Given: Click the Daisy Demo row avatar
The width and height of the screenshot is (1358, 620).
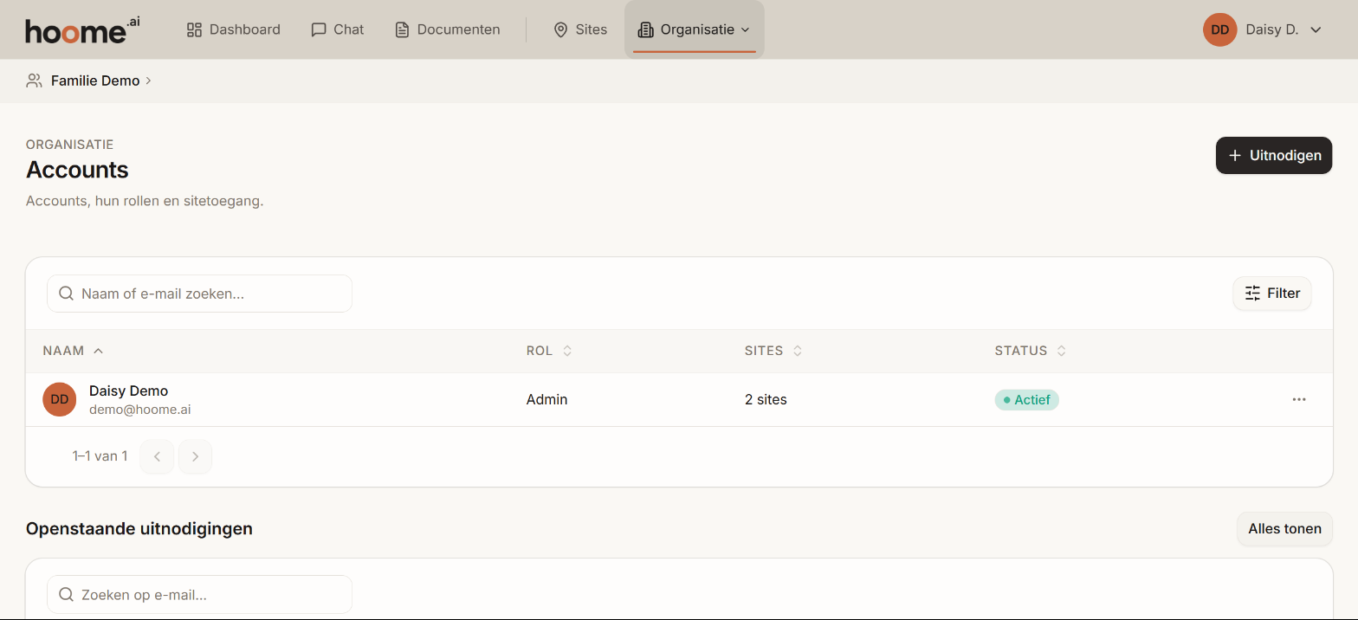Looking at the screenshot, I should pos(60,399).
